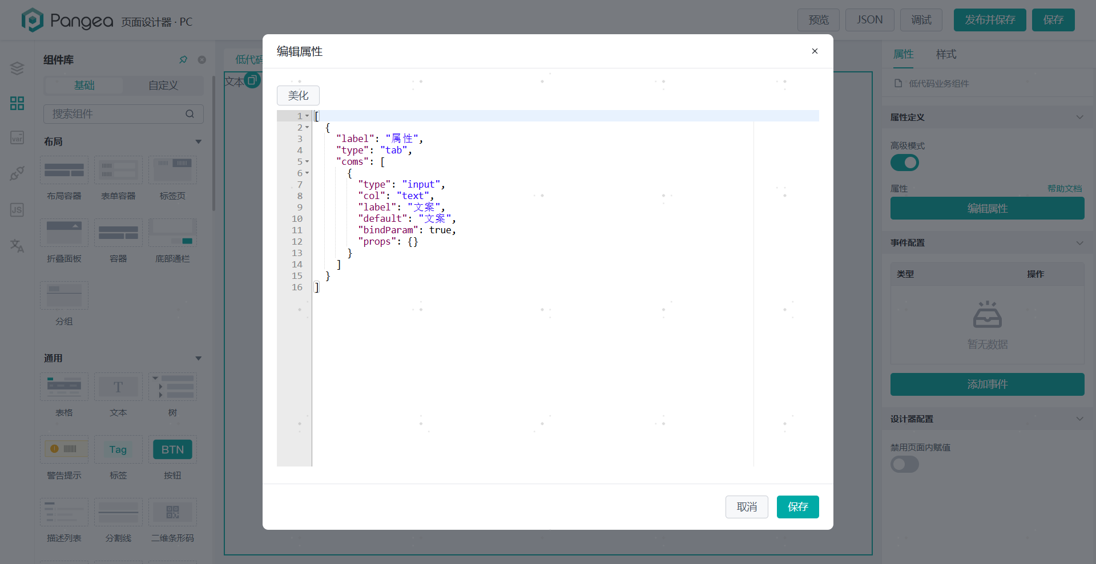The height and width of the screenshot is (564, 1096).
Task: Click the component library scrollbar
Action: point(213,143)
